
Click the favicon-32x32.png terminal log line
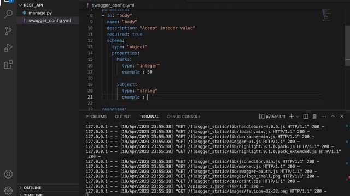[206, 191]
